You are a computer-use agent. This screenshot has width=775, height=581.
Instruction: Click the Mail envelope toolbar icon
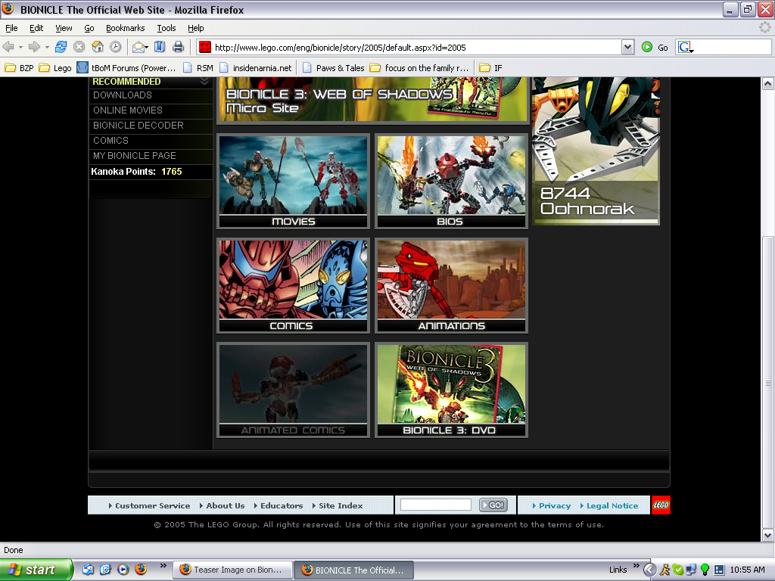138,47
